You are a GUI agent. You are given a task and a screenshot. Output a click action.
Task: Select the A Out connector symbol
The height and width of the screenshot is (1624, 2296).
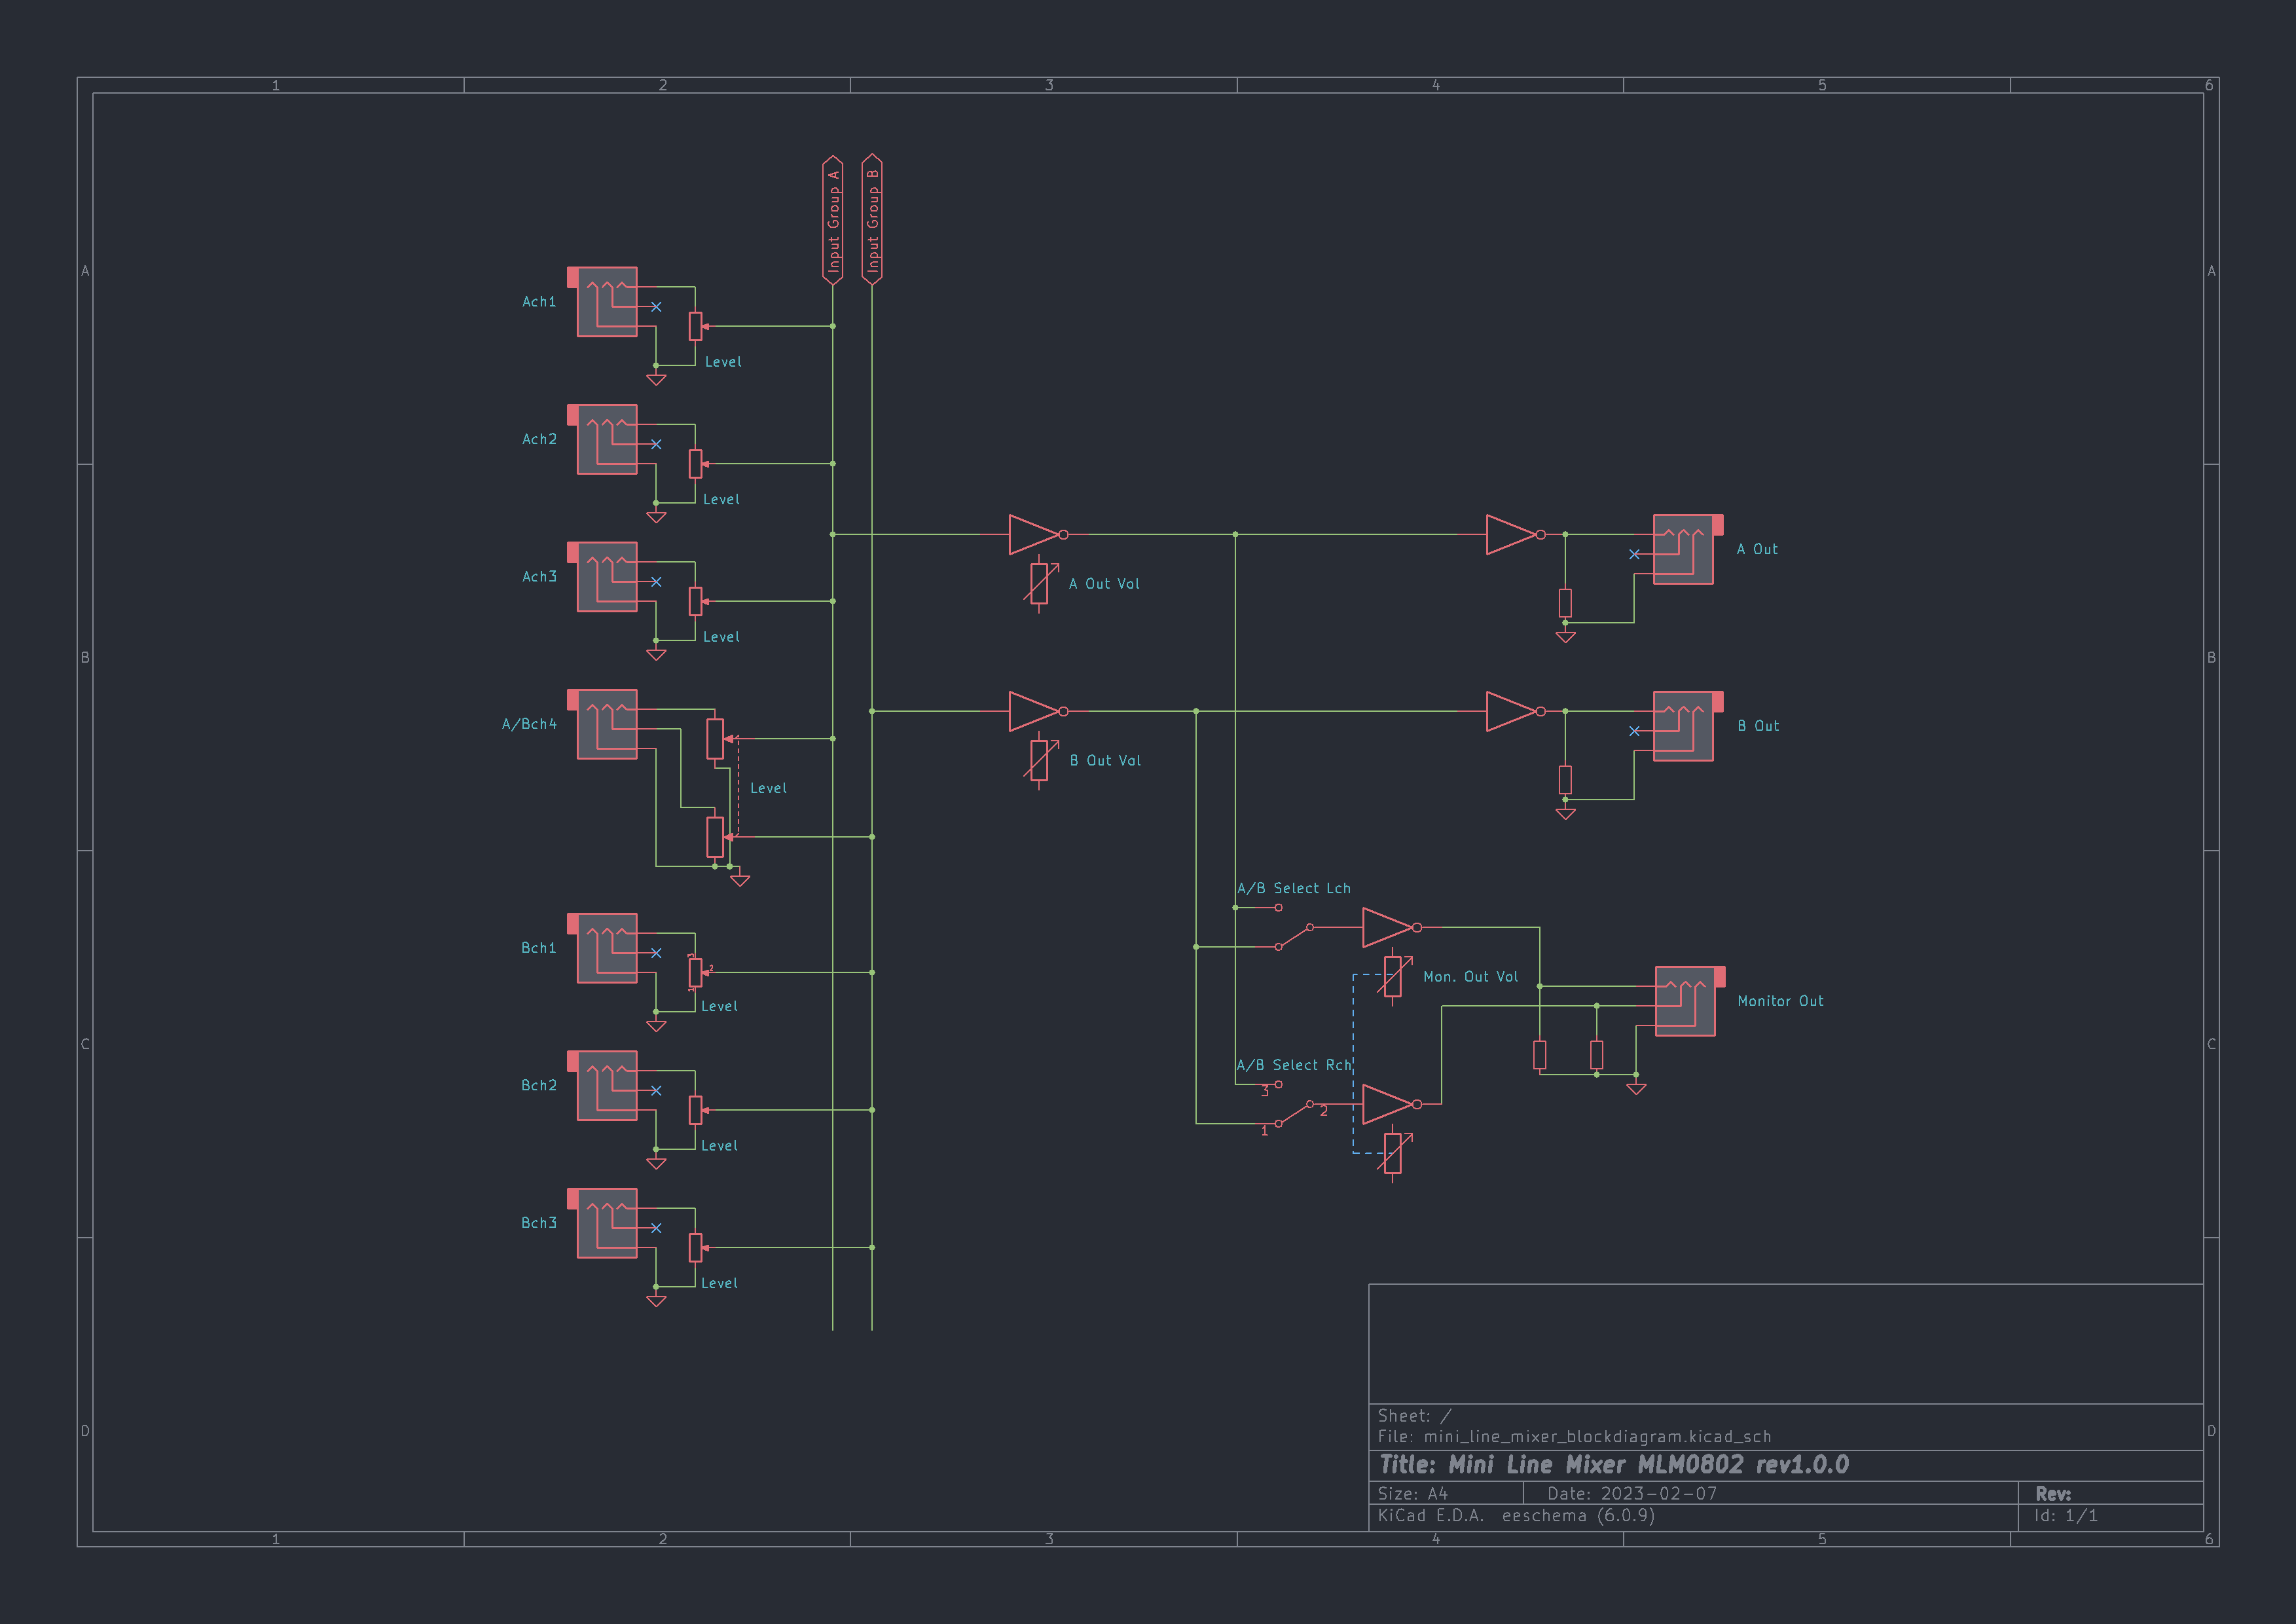pos(1683,549)
